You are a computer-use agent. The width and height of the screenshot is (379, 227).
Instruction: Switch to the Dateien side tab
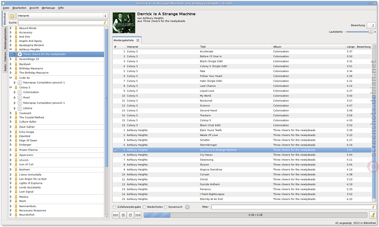pos(5,56)
